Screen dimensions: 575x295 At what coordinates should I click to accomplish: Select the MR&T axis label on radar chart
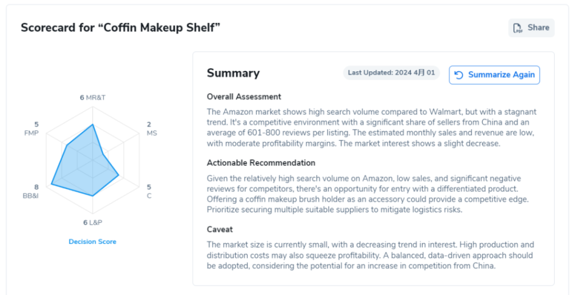tap(93, 97)
